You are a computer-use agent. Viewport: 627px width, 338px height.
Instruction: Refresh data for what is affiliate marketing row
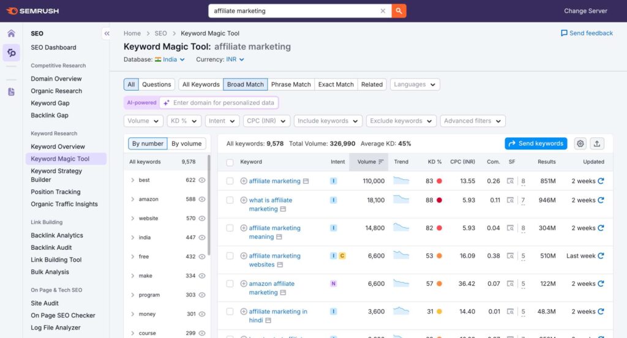pos(601,200)
